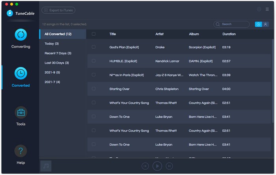Viewport: 276px width, 175px height.
Task: Select Recent 7 Days (3) filter
Action: 58,53
